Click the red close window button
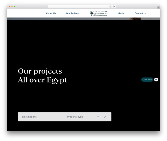This screenshot has width=167, height=141. pos(10,6)
